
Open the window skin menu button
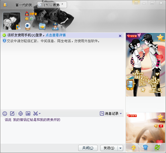(x=136, y=3)
